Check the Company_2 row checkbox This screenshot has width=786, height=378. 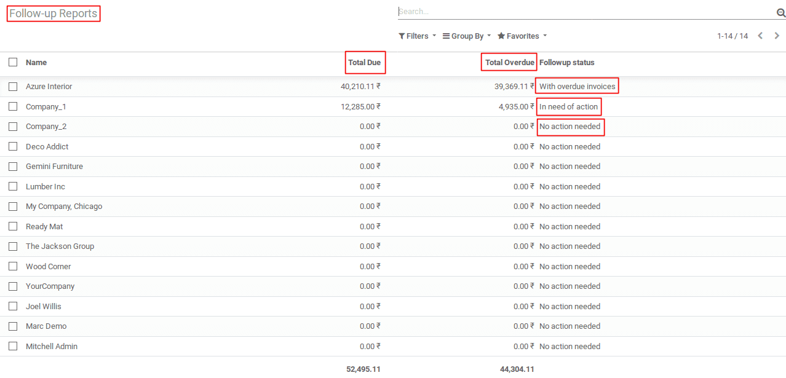click(x=13, y=127)
